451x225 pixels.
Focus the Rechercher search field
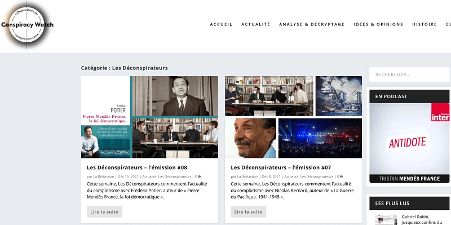(x=409, y=74)
